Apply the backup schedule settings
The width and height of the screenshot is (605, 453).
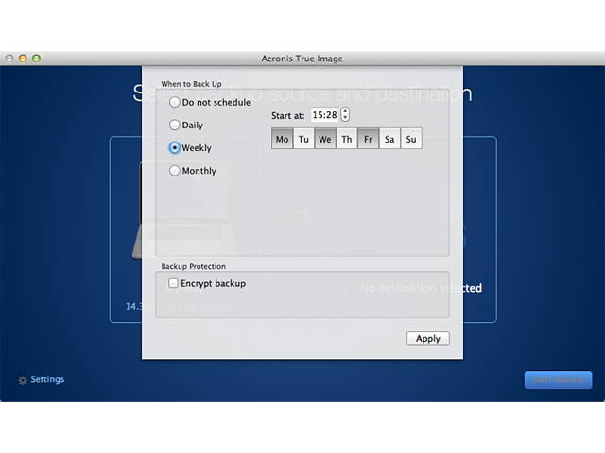pos(428,339)
